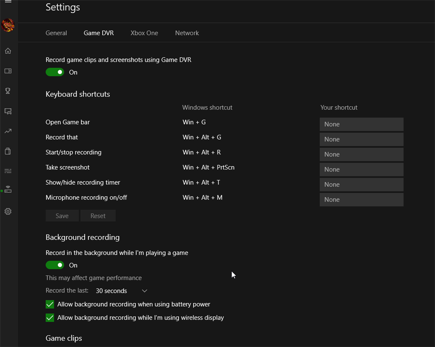Click the 'Windows shortcut' column header
This screenshot has height=347, width=435.
coord(207,107)
